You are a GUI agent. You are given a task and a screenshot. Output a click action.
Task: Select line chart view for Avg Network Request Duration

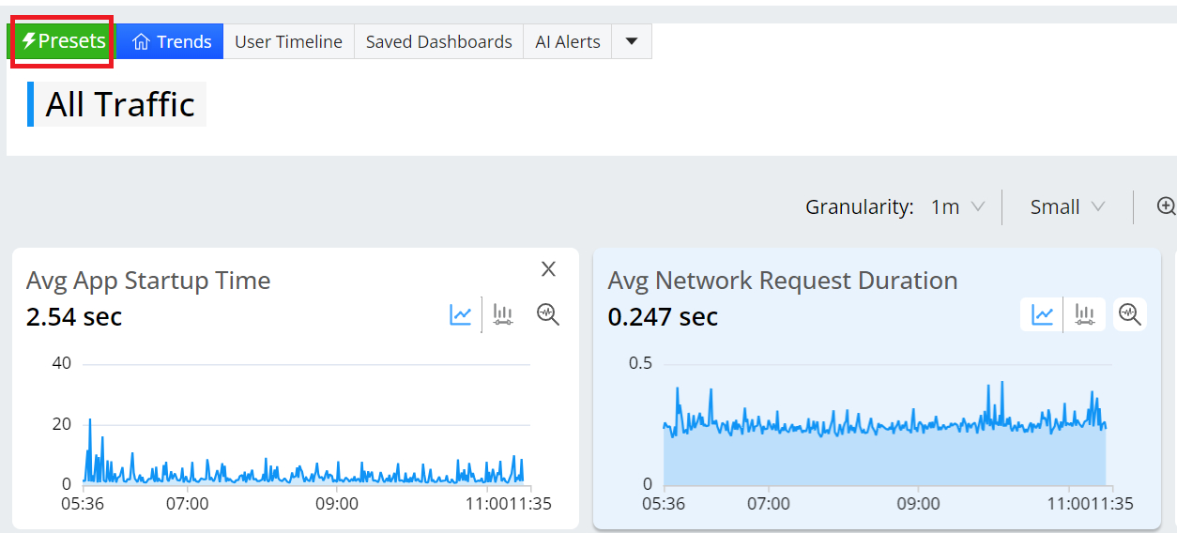tap(1042, 314)
